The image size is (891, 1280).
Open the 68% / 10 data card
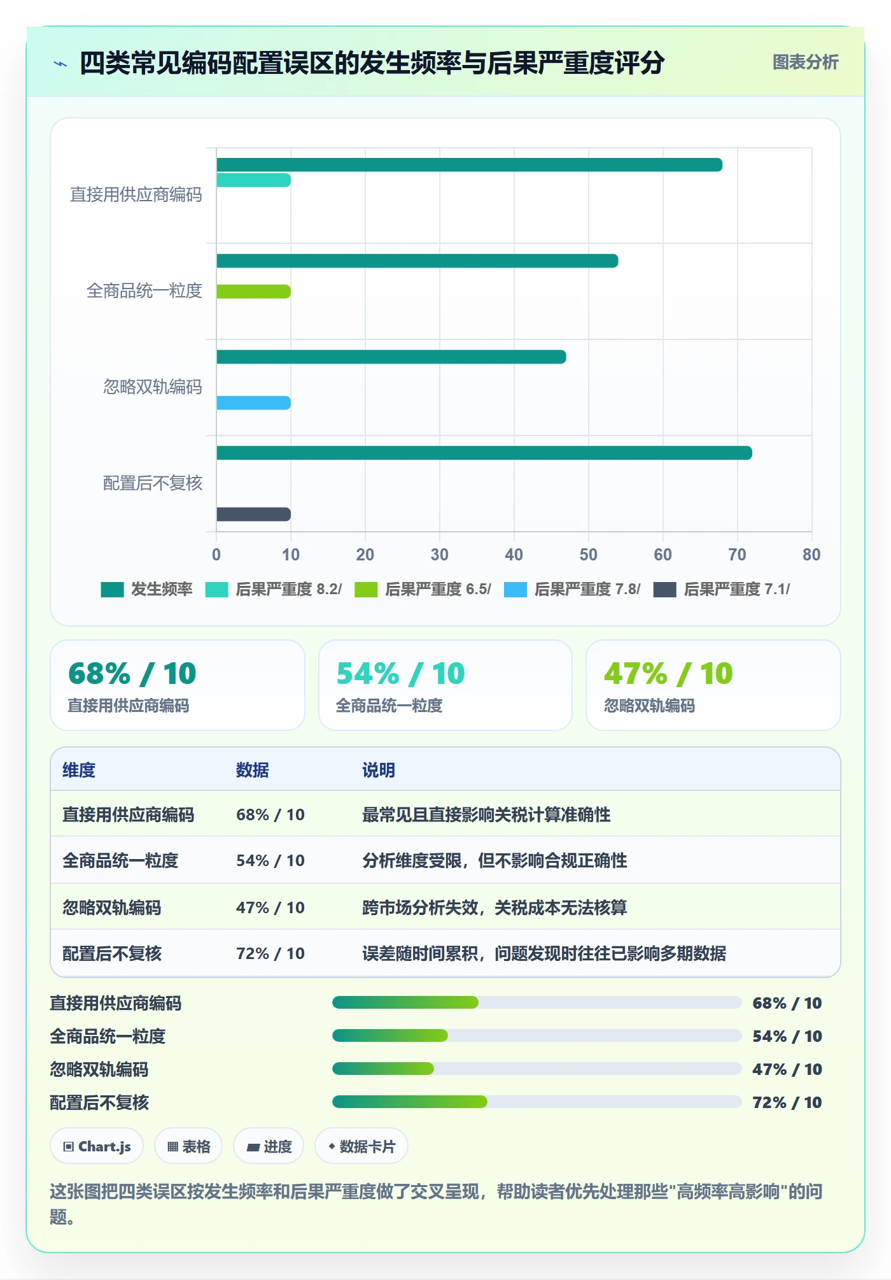pyautogui.click(x=178, y=685)
